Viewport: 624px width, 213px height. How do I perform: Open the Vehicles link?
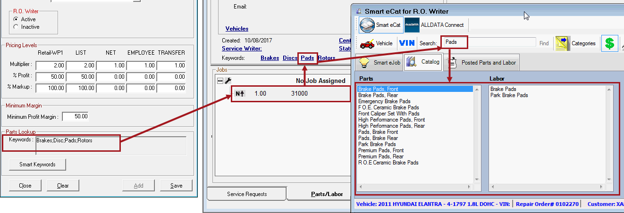[x=237, y=29]
